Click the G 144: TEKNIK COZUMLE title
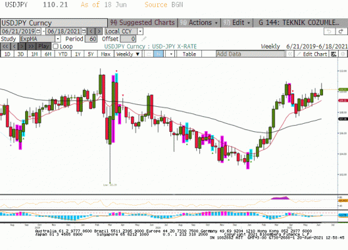The image size is (348, 250). [x=298, y=22]
